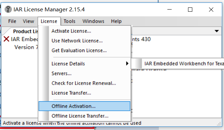Select Offline License Transfer... item
224x130 pixels.
click(84, 116)
